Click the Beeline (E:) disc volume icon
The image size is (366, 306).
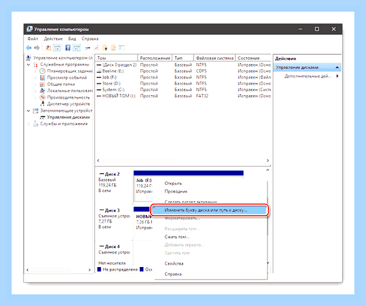tap(99, 71)
